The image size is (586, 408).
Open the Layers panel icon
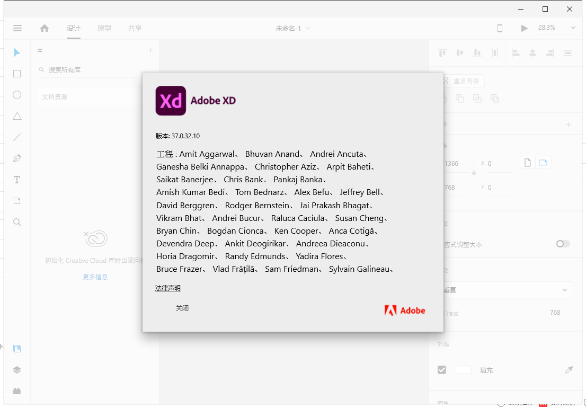[x=17, y=370]
